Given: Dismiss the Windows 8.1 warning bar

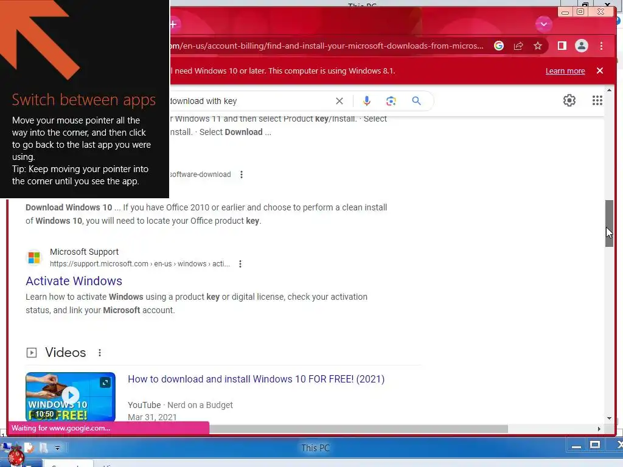Looking at the screenshot, I should coord(600,71).
